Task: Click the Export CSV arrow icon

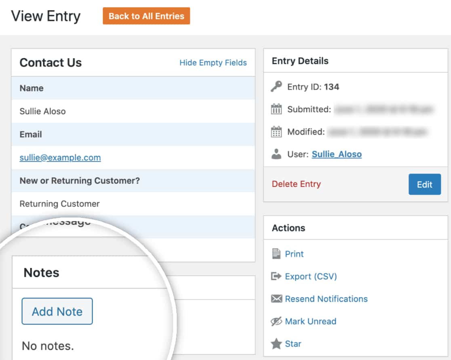Action: pyautogui.click(x=276, y=276)
